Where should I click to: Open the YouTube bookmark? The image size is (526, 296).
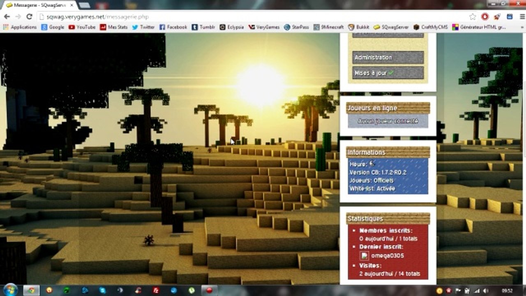pos(82,27)
